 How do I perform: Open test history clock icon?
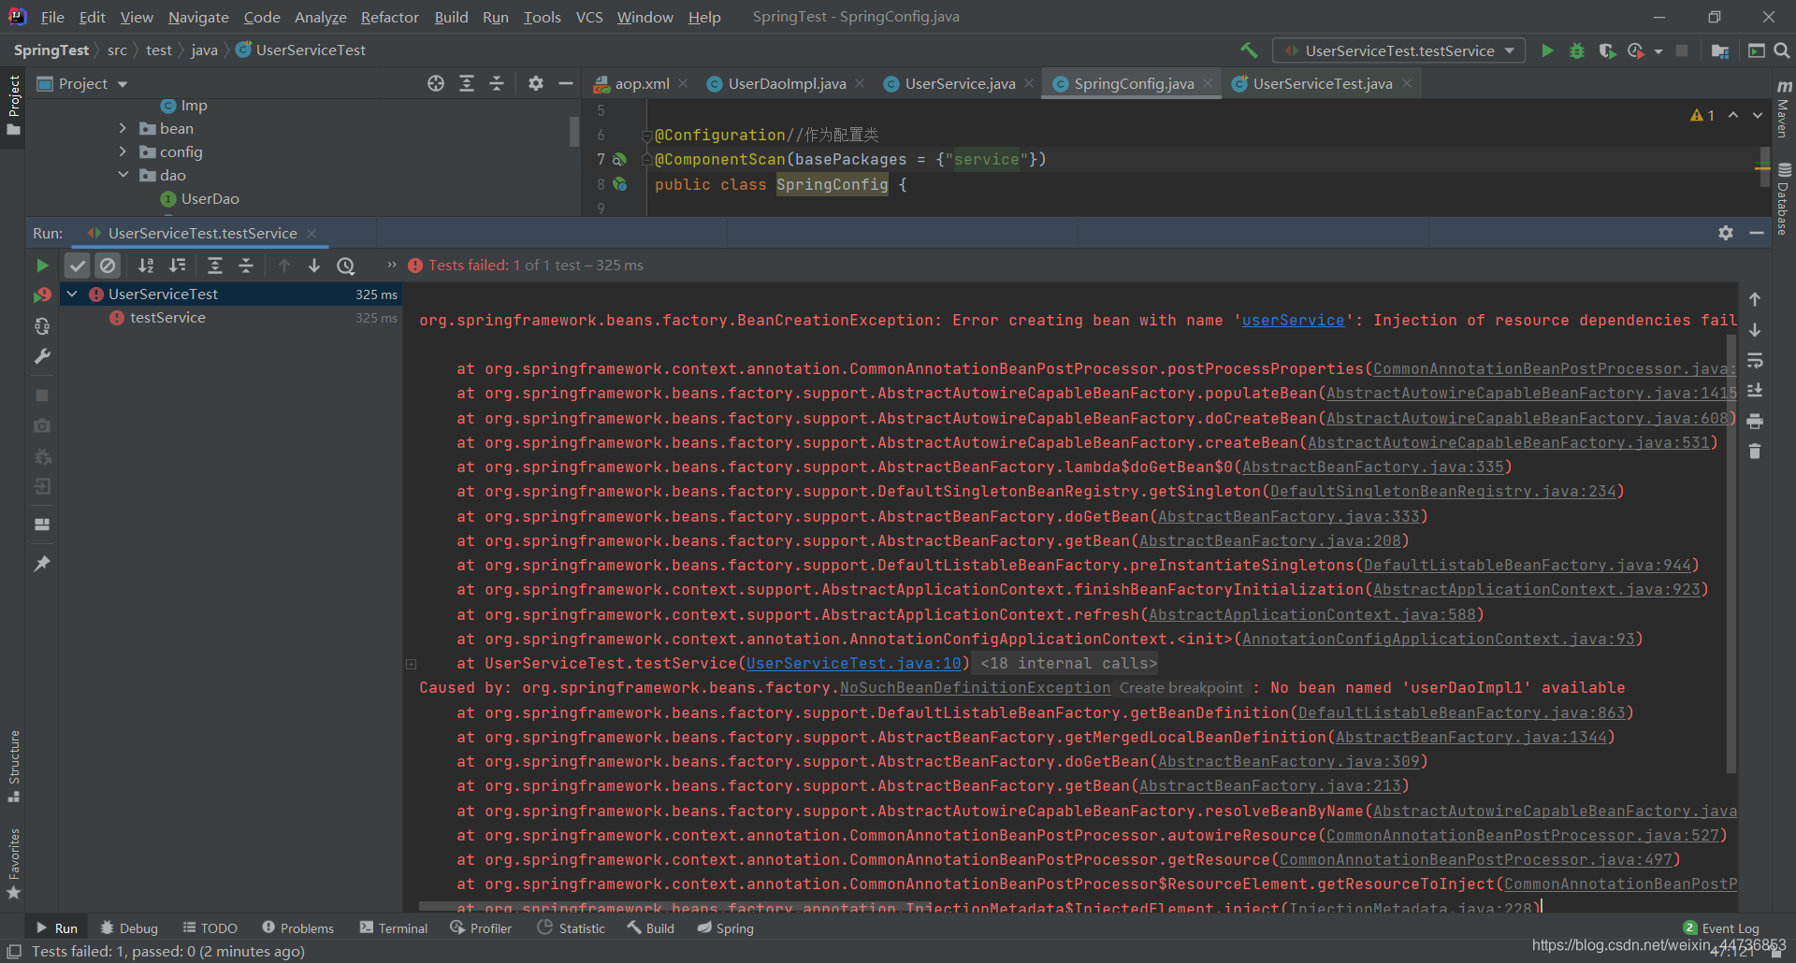346,266
